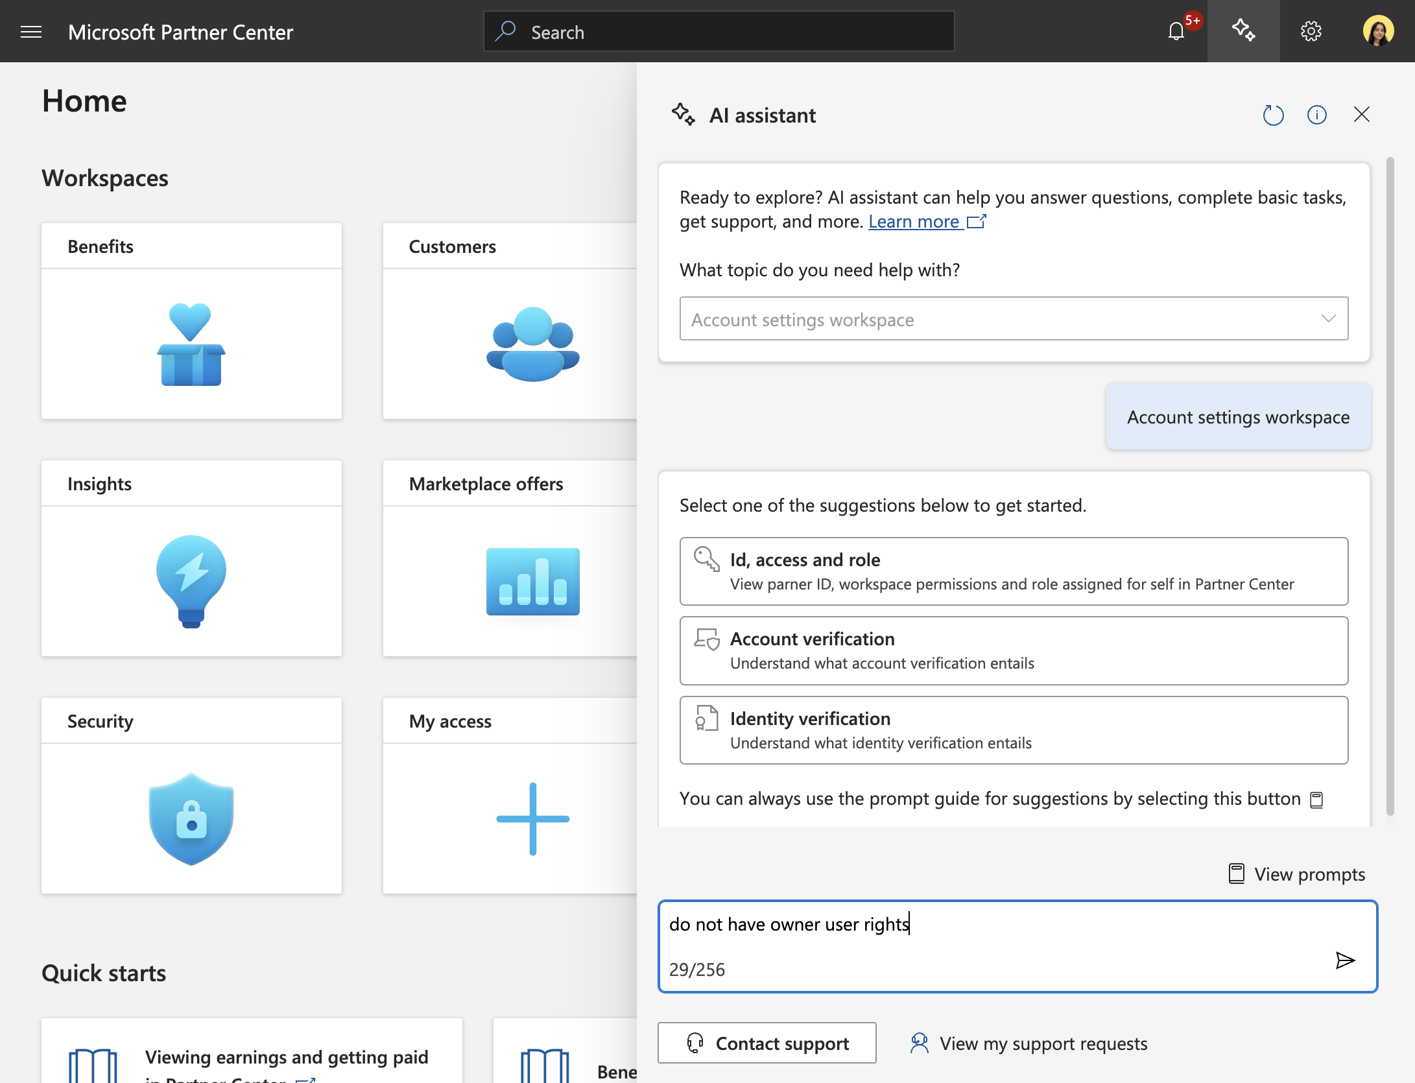Open settings gear in header

[1311, 31]
